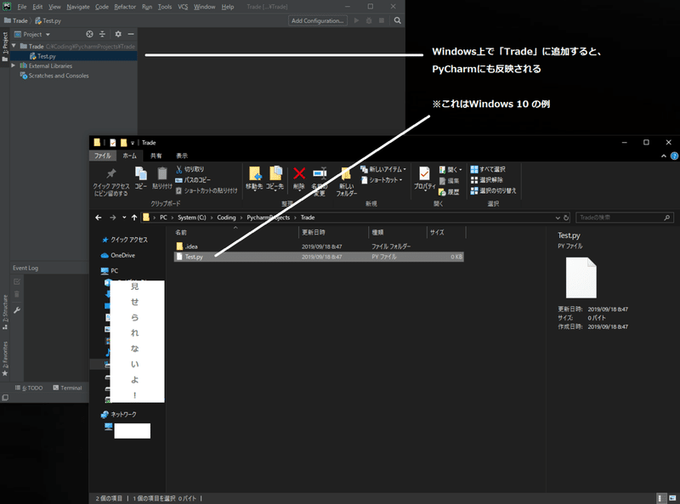Click Copy to (コピー先) folder icon
The image size is (680, 504).
(275, 173)
